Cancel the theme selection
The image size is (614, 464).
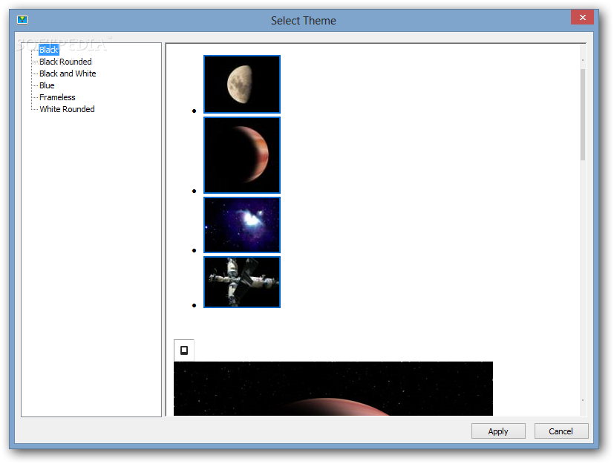coord(561,431)
